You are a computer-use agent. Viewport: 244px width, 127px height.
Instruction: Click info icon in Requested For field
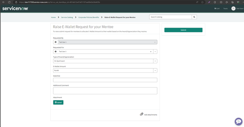55,52
